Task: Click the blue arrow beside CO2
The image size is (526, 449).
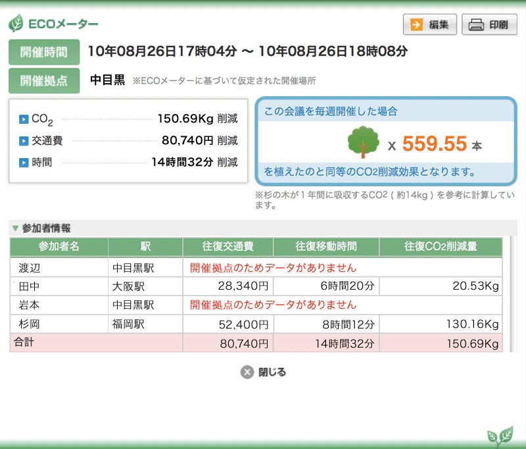Action: pos(24,119)
